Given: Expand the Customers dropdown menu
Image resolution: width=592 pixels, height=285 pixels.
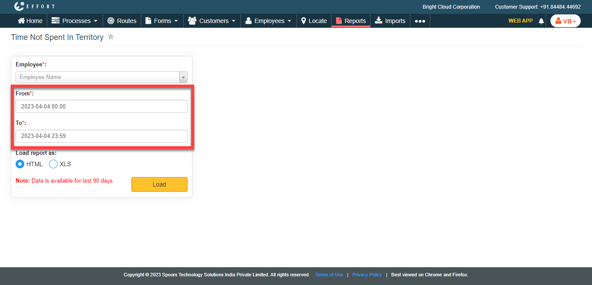Looking at the screenshot, I should click(211, 21).
